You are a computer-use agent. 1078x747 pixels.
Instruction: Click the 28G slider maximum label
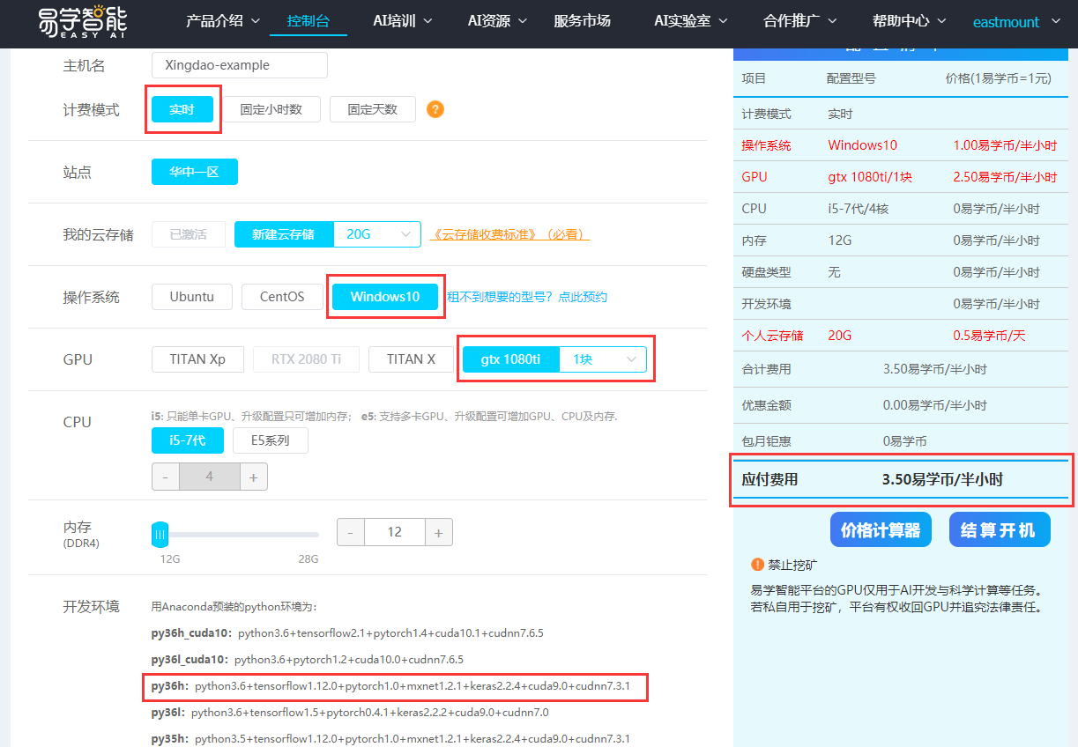pos(308,559)
